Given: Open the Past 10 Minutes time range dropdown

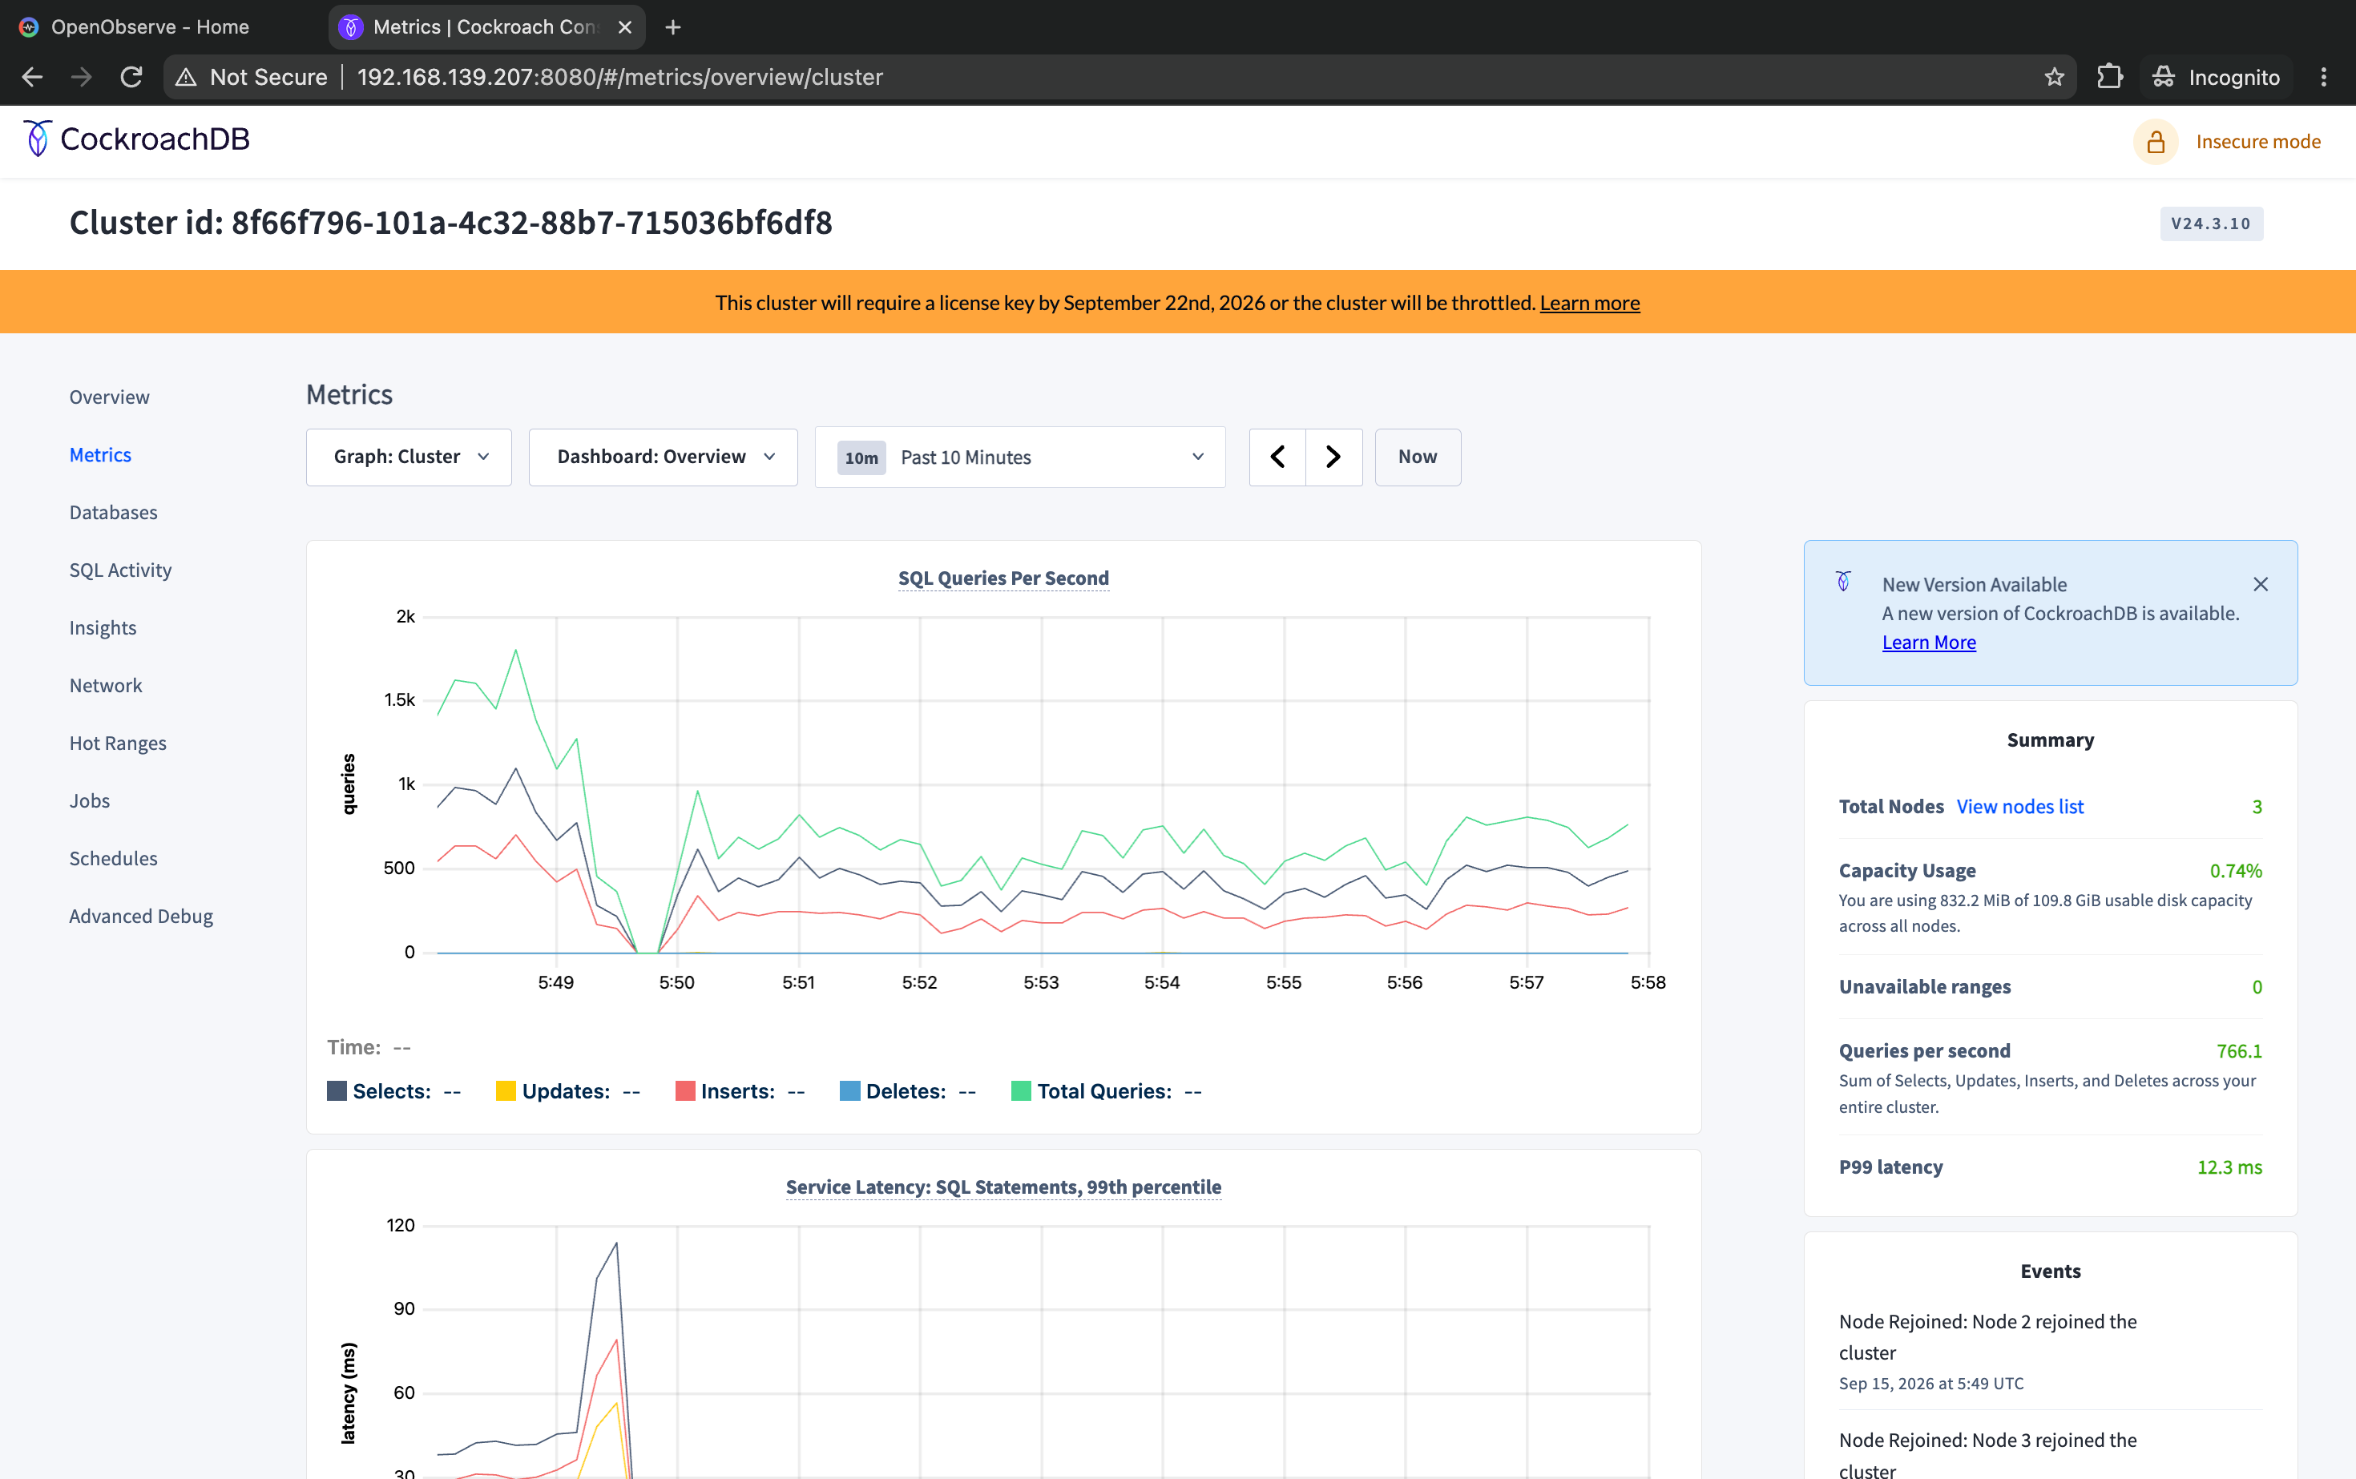Looking at the screenshot, I should pyautogui.click(x=1020, y=457).
